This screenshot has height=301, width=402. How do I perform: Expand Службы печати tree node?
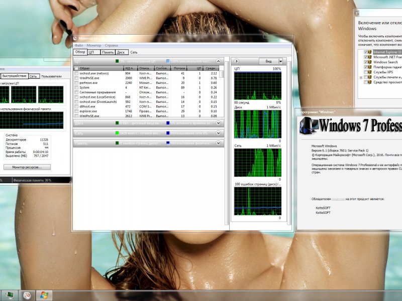point(361,77)
